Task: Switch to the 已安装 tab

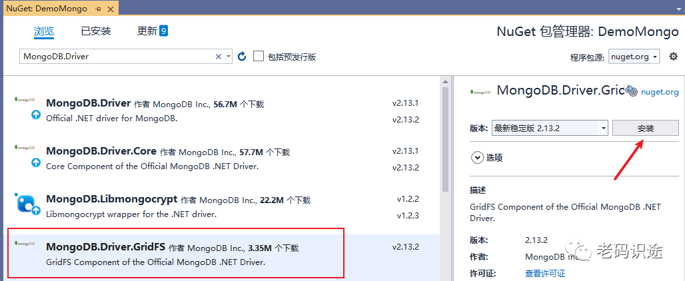Action: (96, 31)
